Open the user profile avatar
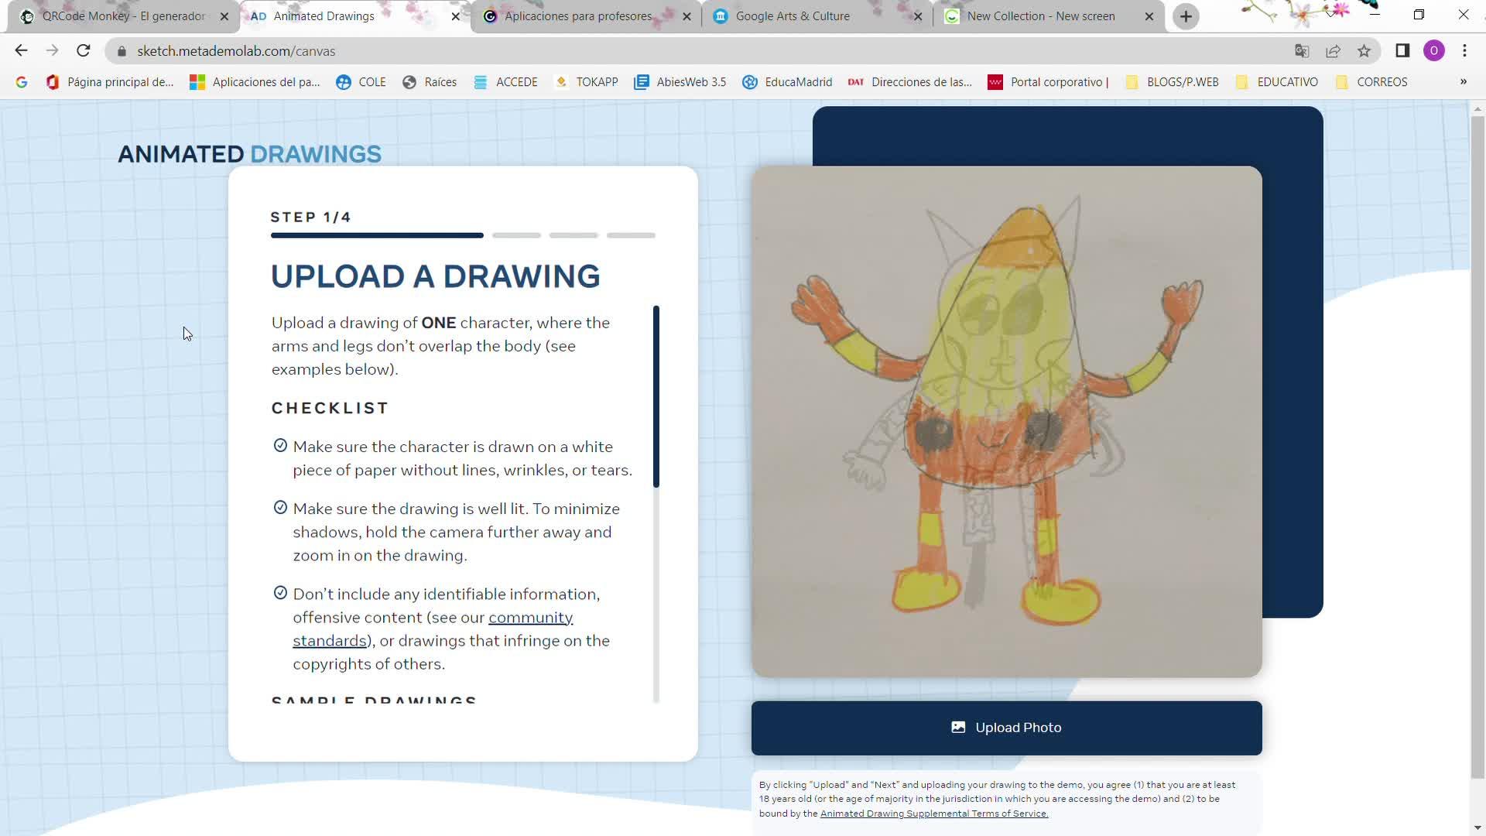This screenshot has height=836, width=1486. pos(1433,51)
